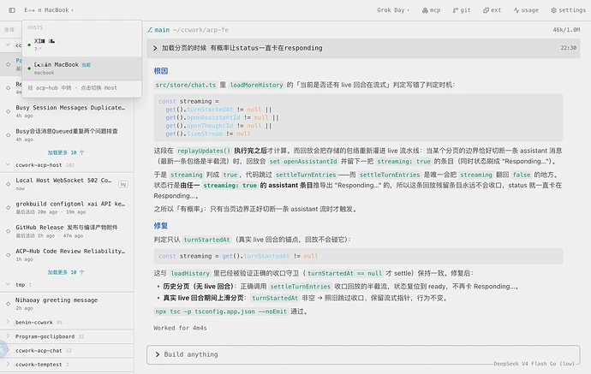
Task: Select the MacBook host marked current
Action: 81,68
